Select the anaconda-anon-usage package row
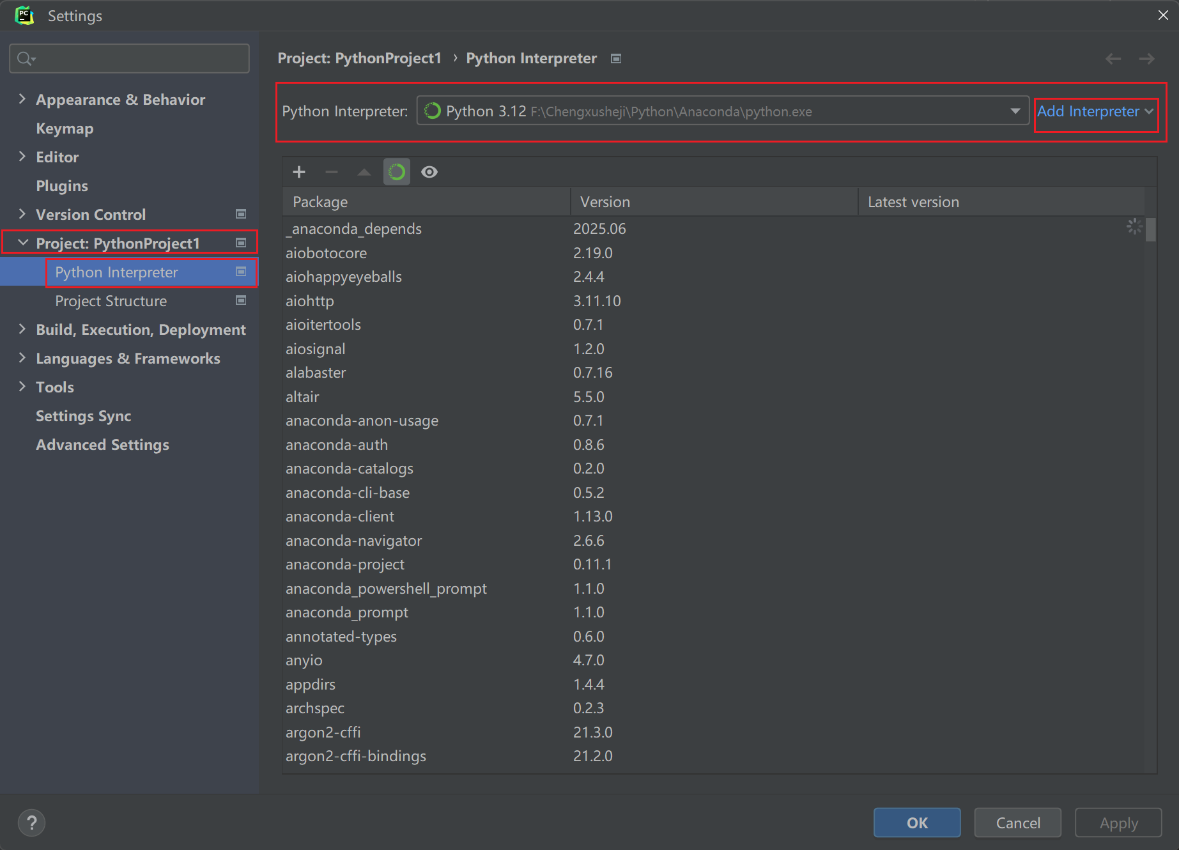1179x850 pixels. pyautogui.click(x=714, y=421)
